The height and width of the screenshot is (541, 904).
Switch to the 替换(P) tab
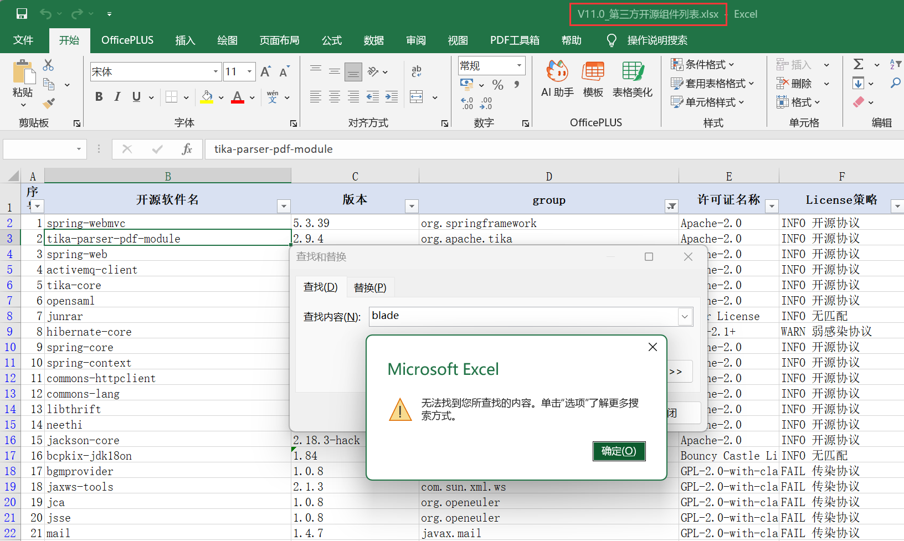[370, 287]
